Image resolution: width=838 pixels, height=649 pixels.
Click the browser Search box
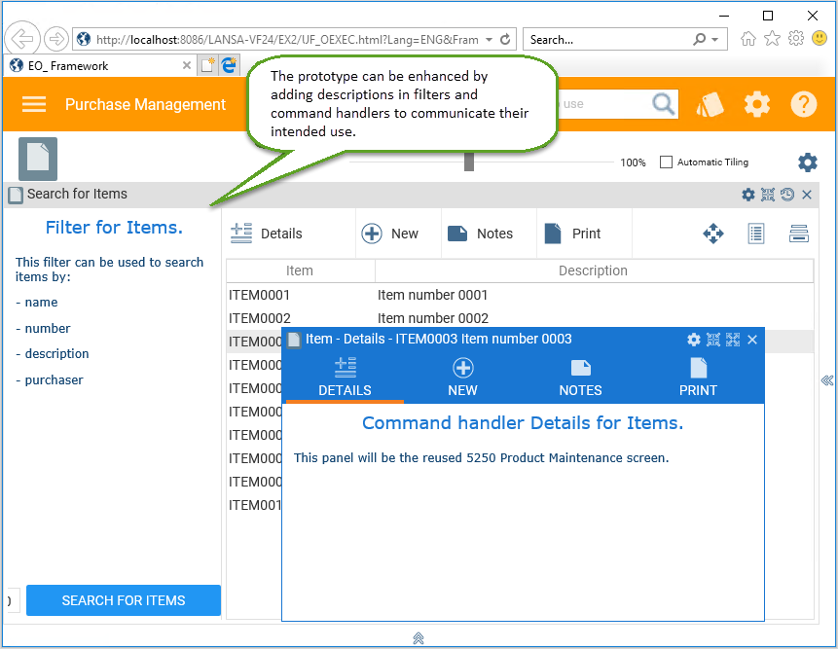pyautogui.click(x=608, y=40)
